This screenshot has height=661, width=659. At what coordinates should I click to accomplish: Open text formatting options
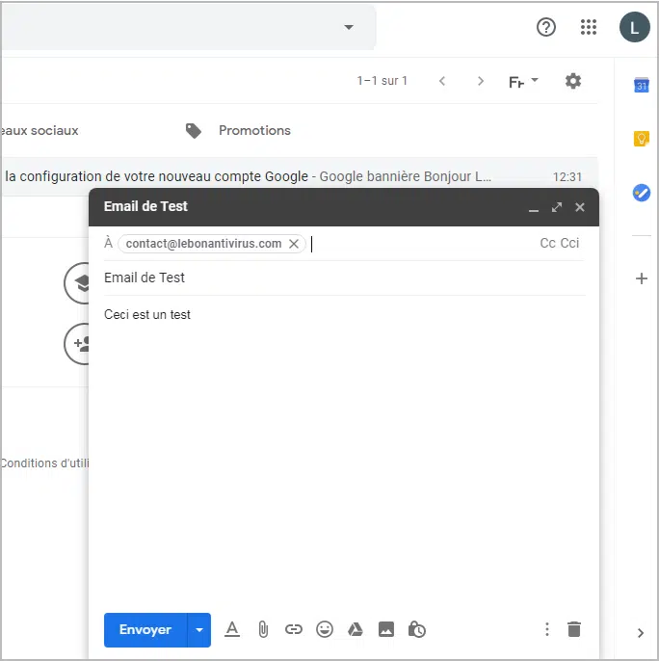pyautogui.click(x=232, y=629)
